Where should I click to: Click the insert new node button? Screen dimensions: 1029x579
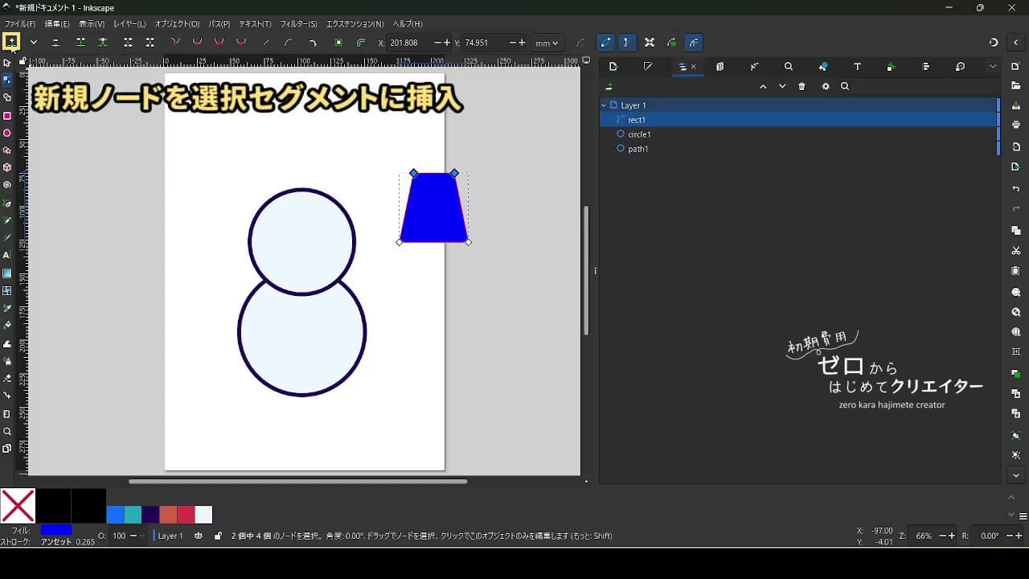pos(11,42)
